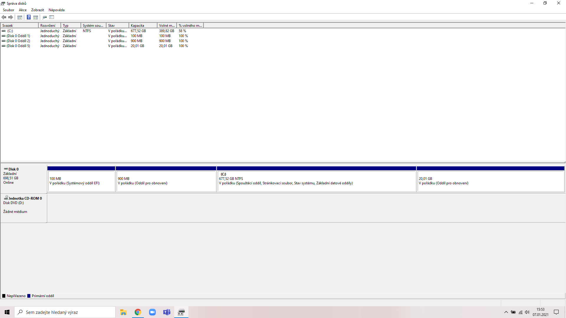The height and width of the screenshot is (318, 566).
Task: Open the Zobrazit menu
Action: (x=37, y=10)
